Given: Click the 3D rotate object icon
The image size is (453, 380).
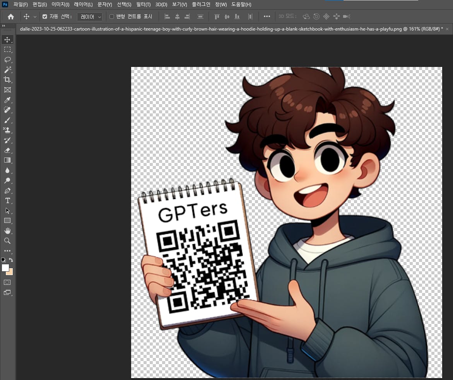Looking at the screenshot, I should tap(306, 17).
